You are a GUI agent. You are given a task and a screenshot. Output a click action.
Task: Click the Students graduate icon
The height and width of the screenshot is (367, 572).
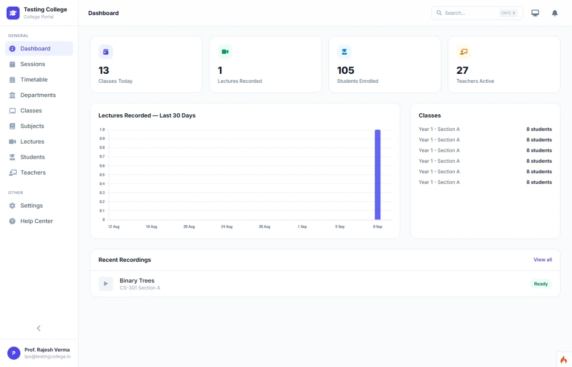tap(12, 157)
